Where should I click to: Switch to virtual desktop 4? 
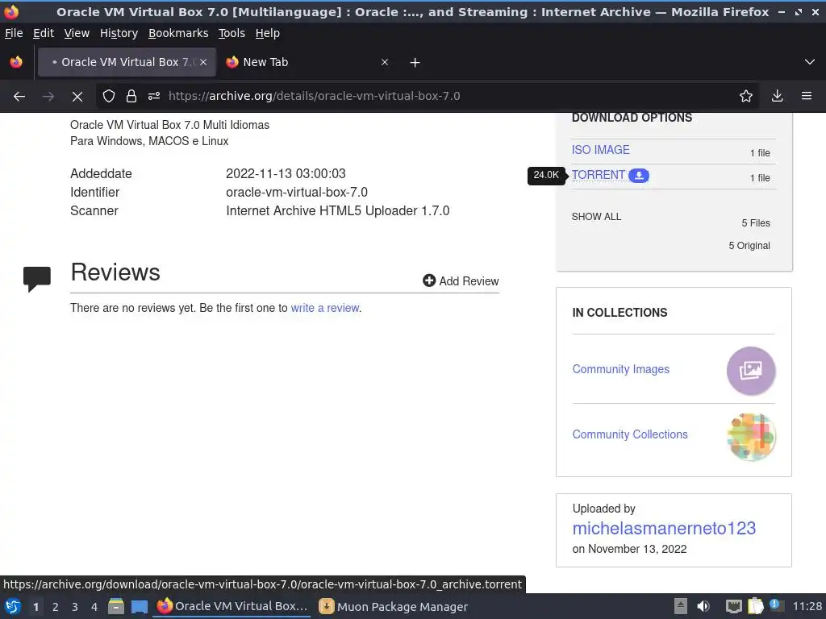coord(94,607)
